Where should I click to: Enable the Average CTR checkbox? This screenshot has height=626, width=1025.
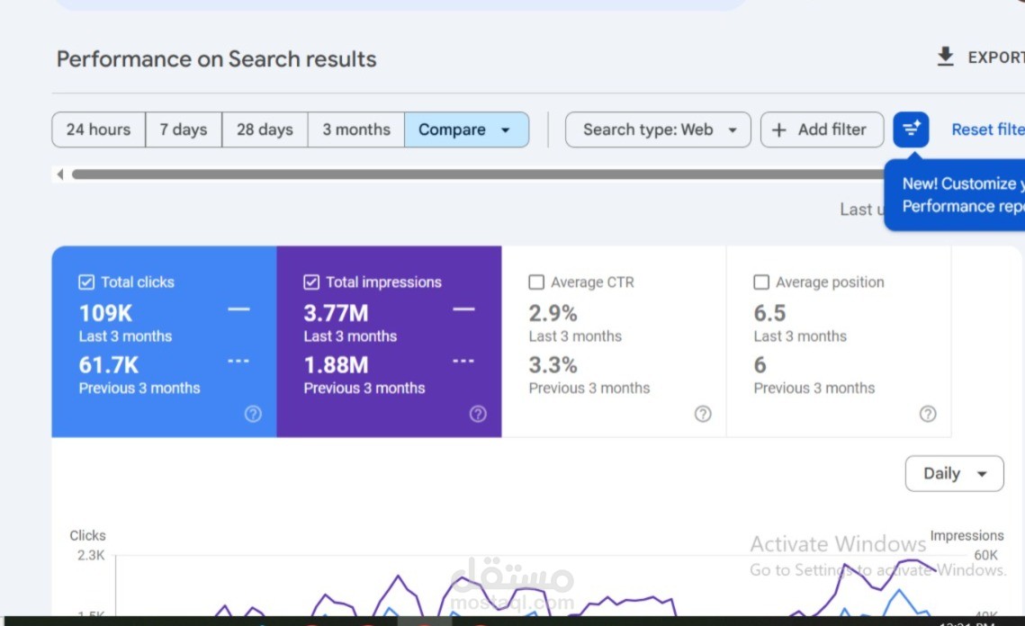click(x=536, y=282)
